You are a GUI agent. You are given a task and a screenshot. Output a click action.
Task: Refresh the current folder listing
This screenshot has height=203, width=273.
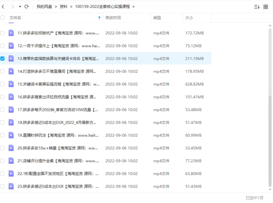coord(27,7)
